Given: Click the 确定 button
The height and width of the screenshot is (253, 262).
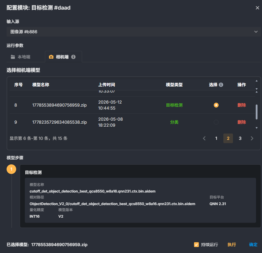Looking at the screenshot, I should [253, 245].
